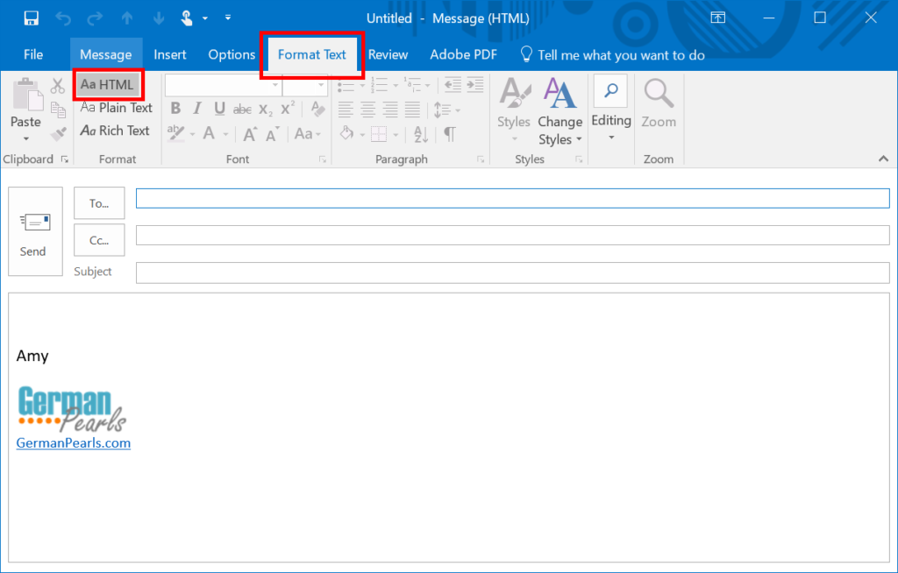
Task: Toggle Strikethrough formatting
Action: click(x=242, y=109)
